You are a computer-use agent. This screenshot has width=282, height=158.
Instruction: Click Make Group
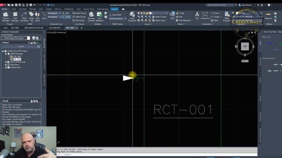coord(79,17)
